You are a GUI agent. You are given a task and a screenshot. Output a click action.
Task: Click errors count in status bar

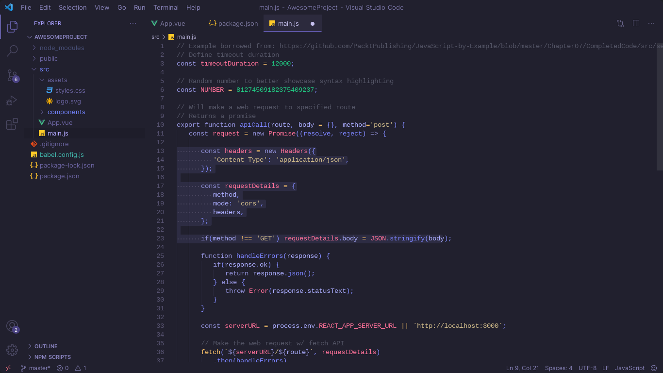(63, 368)
